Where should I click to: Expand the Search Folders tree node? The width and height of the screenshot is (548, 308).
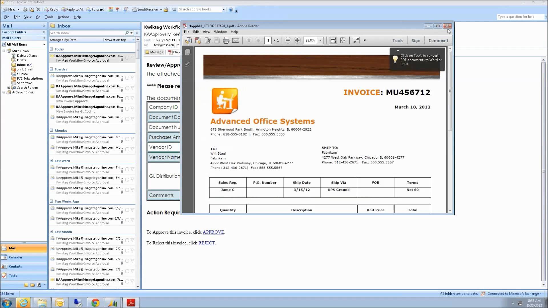[x=9, y=88]
